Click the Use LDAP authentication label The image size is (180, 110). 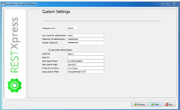point(62,50)
